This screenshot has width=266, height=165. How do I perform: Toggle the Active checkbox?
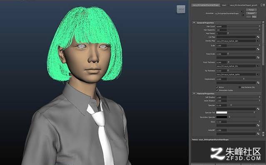coord(217,87)
